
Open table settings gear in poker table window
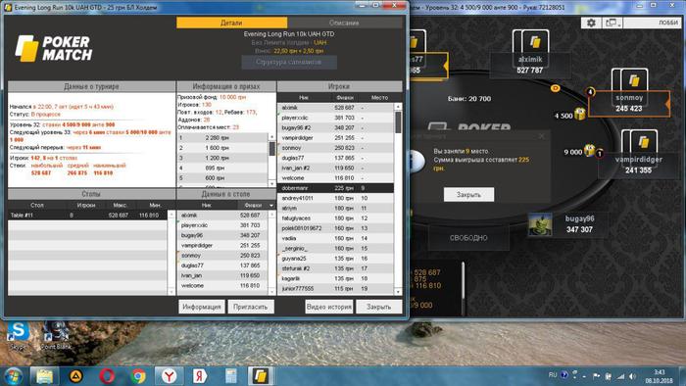(x=591, y=23)
